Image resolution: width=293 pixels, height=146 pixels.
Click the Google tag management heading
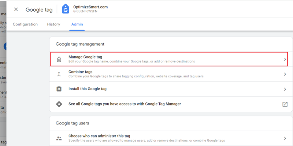point(80,44)
